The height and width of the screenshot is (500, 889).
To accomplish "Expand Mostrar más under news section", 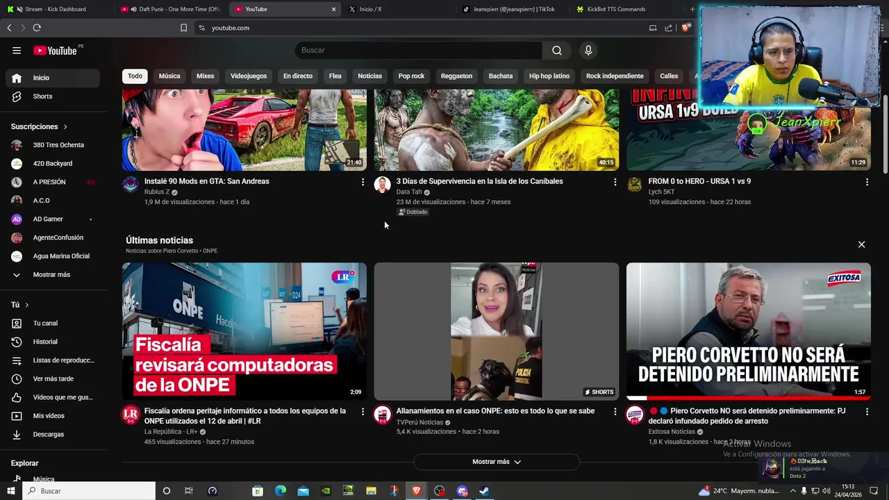I will coord(497,462).
